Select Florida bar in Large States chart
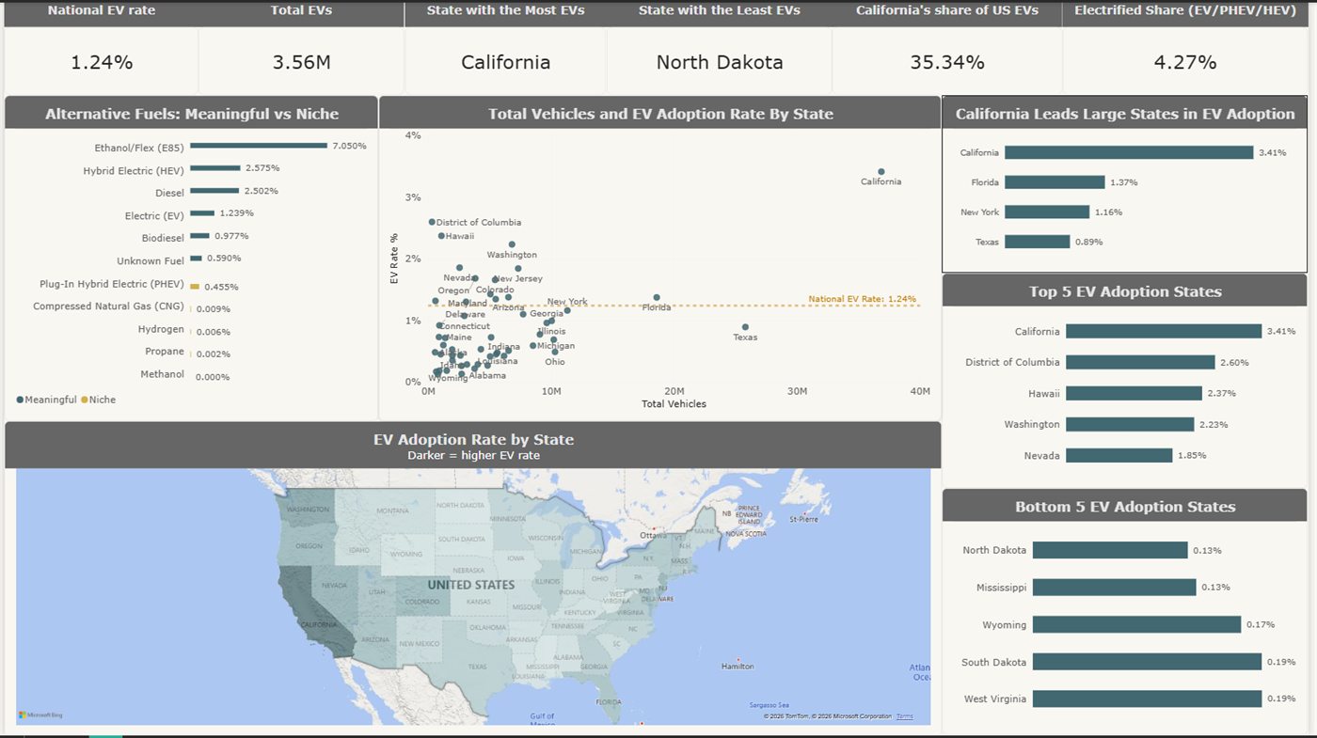Viewport: 1317px width, 738px height. point(1055,182)
